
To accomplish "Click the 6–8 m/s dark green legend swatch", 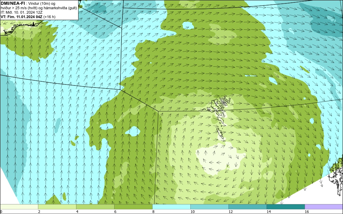I will pos(133,207).
